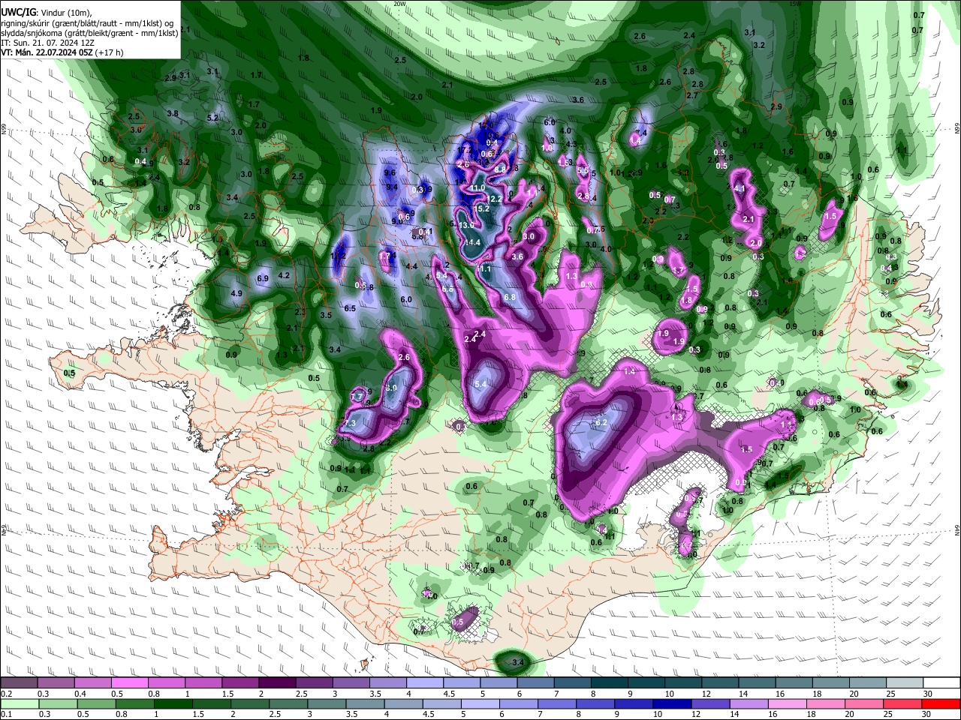Click the "6.2" value inside the large purple area
961x720 pixels.
pos(601,423)
